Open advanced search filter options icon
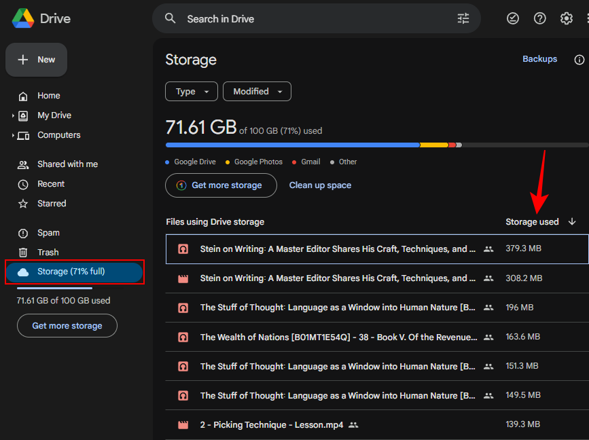The image size is (589, 440). coord(463,18)
